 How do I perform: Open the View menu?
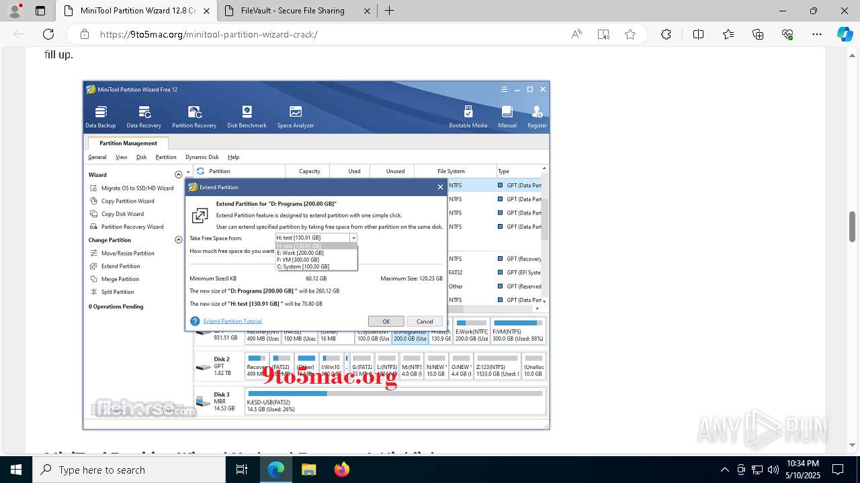click(x=121, y=157)
